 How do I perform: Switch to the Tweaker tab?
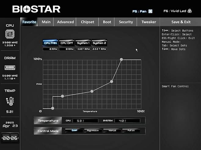tap(149, 22)
